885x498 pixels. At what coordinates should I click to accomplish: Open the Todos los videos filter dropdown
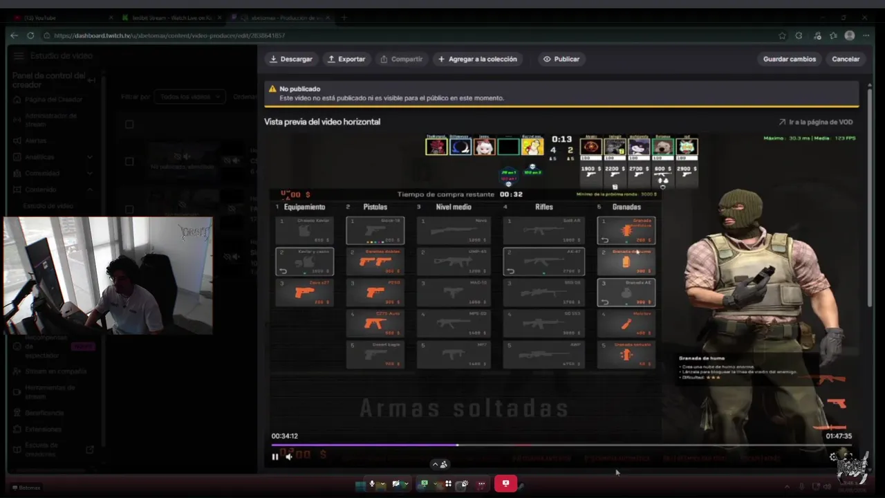tap(189, 97)
